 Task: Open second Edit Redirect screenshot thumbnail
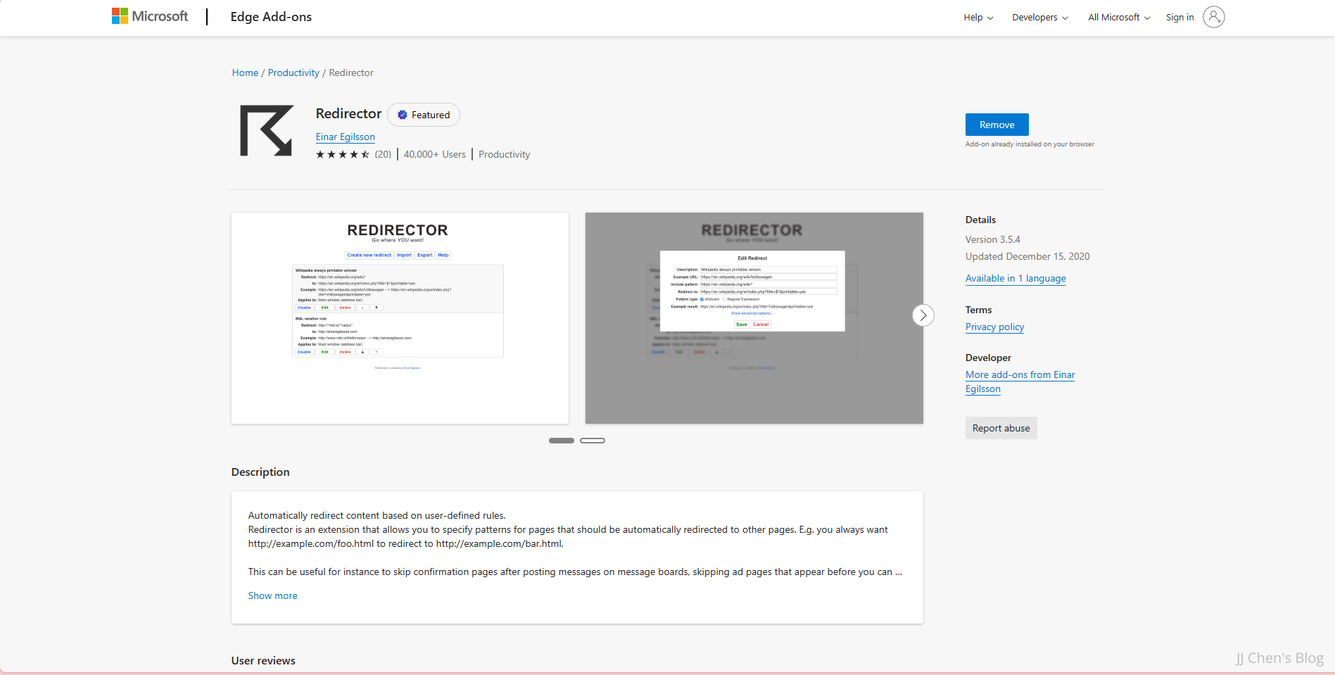tap(754, 318)
